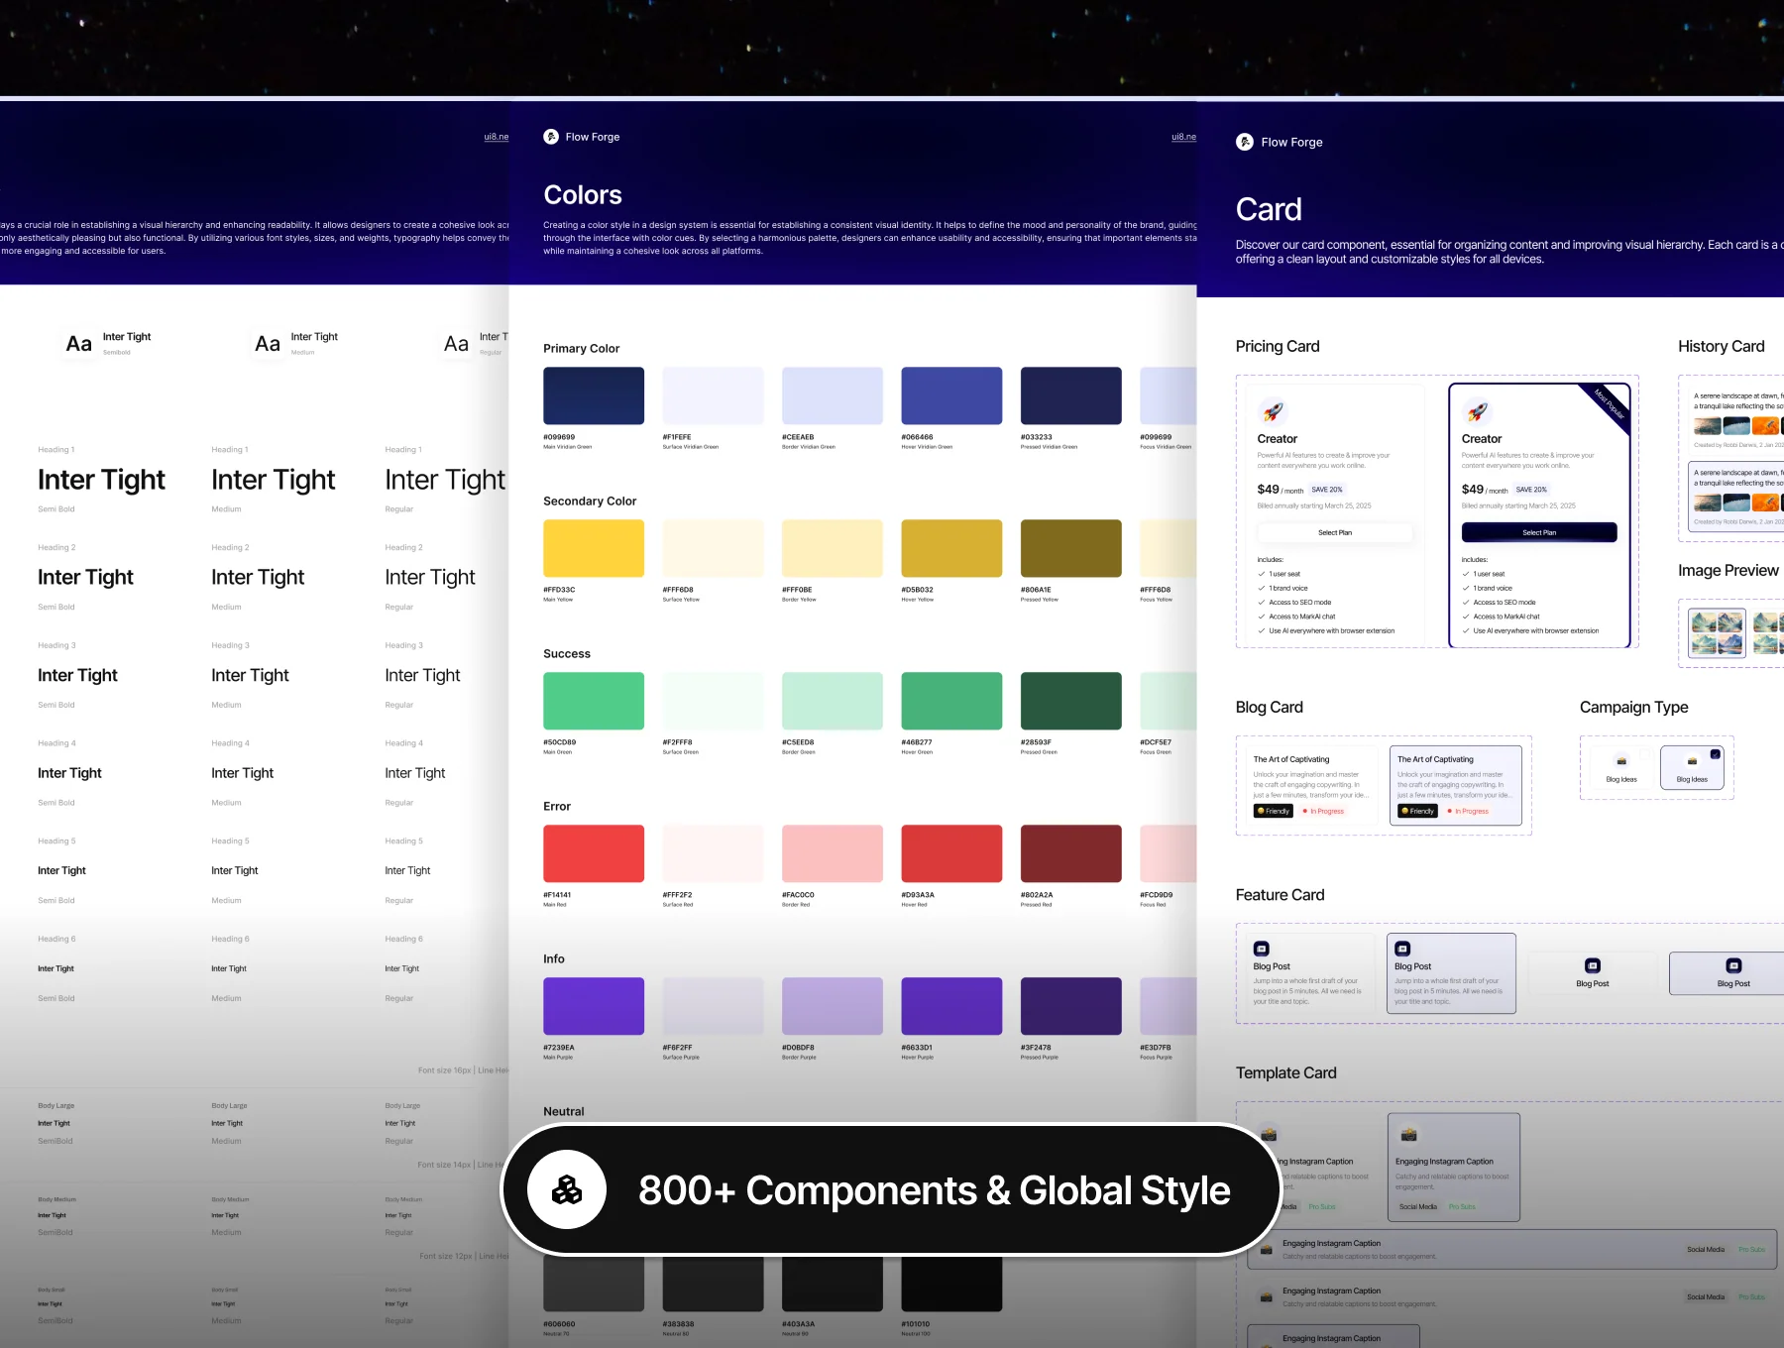Click the Success section heading

pyautogui.click(x=567, y=653)
